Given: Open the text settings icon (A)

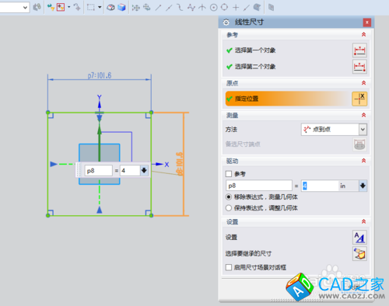Looking at the screenshot, I should (359, 238).
